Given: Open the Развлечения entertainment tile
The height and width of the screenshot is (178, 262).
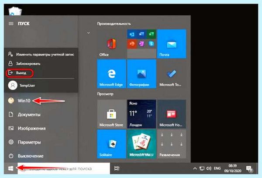Looking at the screenshot, I should click(172, 144).
